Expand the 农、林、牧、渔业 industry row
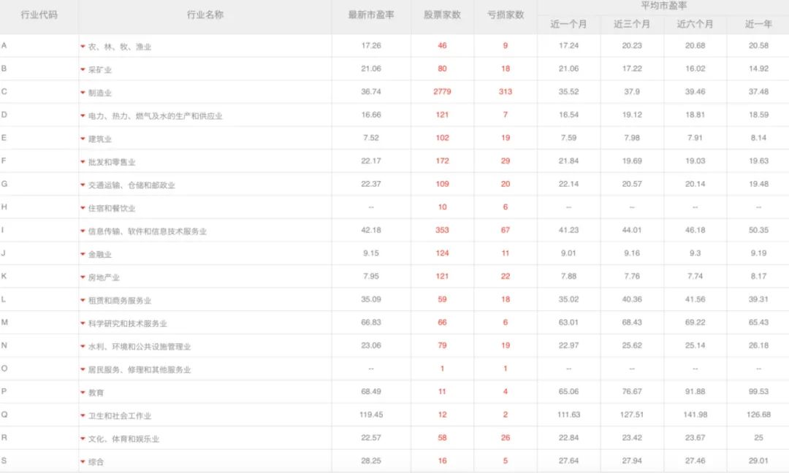Screen dimensions: 789x473 tap(83, 47)
